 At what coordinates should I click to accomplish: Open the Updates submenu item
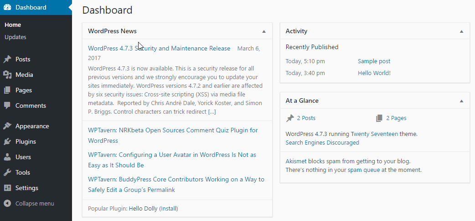pos(15,37)
